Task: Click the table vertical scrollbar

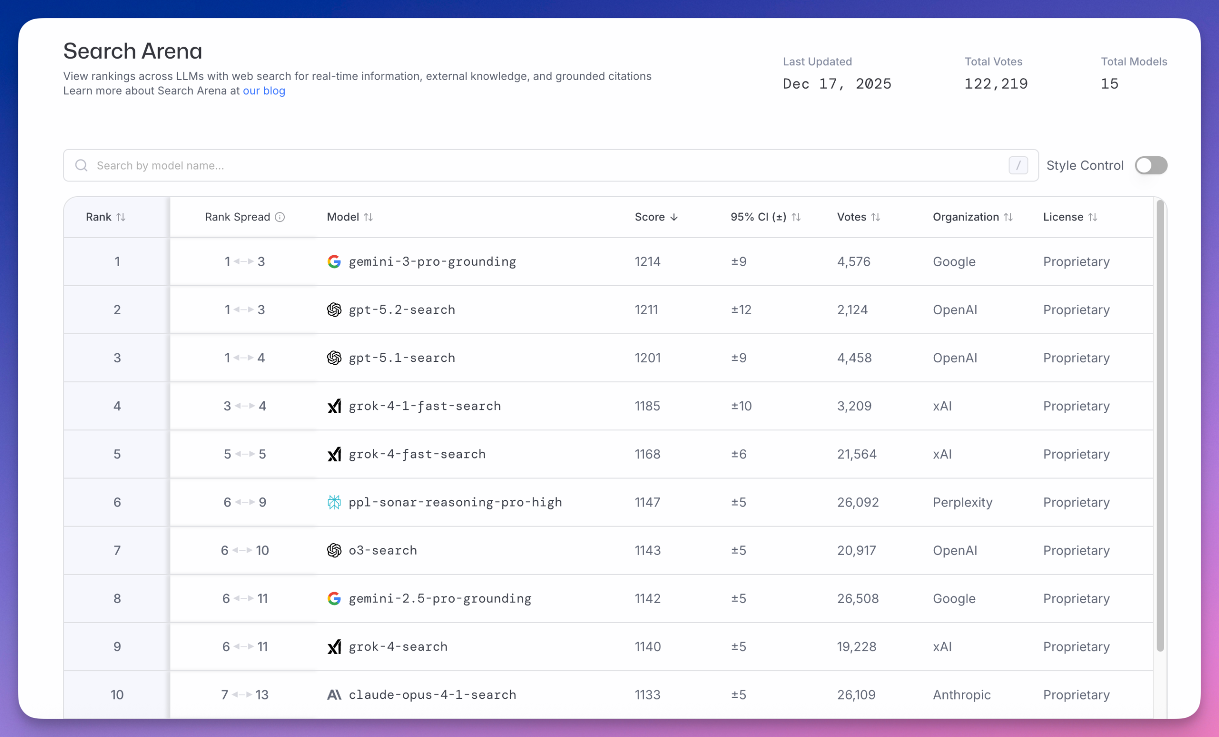Action: tap(1159, 425)
